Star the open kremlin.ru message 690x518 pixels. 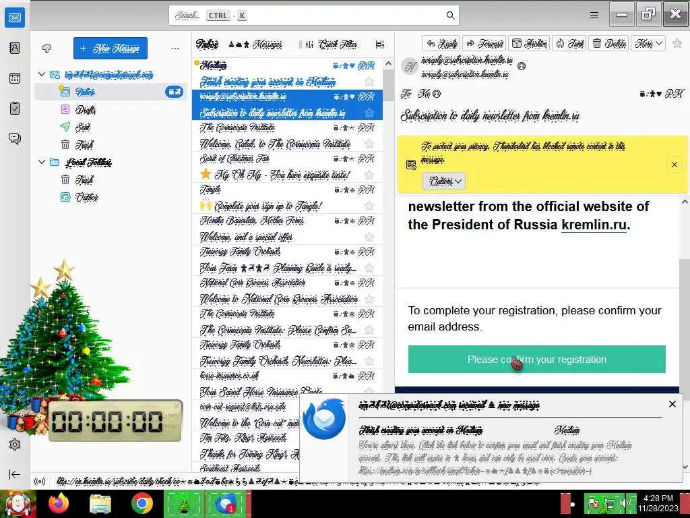tap(677, 43)
